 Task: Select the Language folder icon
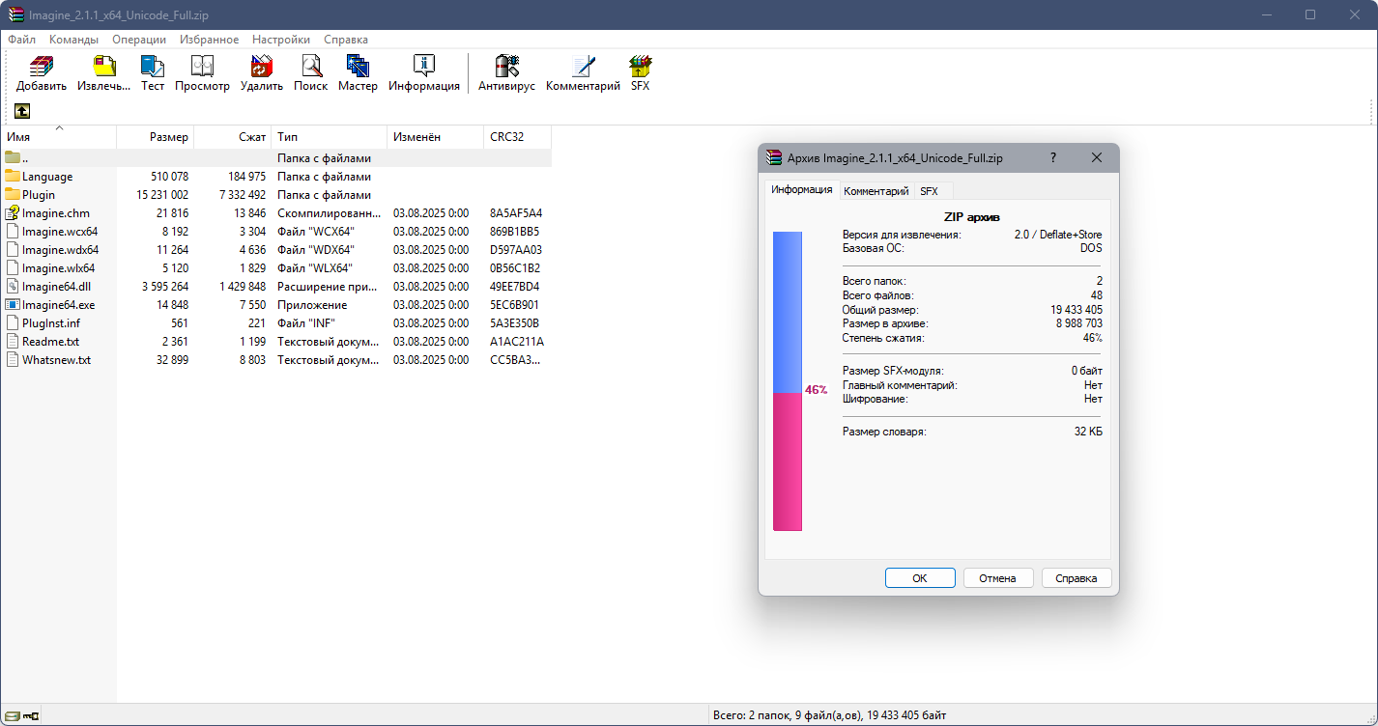tap(13, 176)
